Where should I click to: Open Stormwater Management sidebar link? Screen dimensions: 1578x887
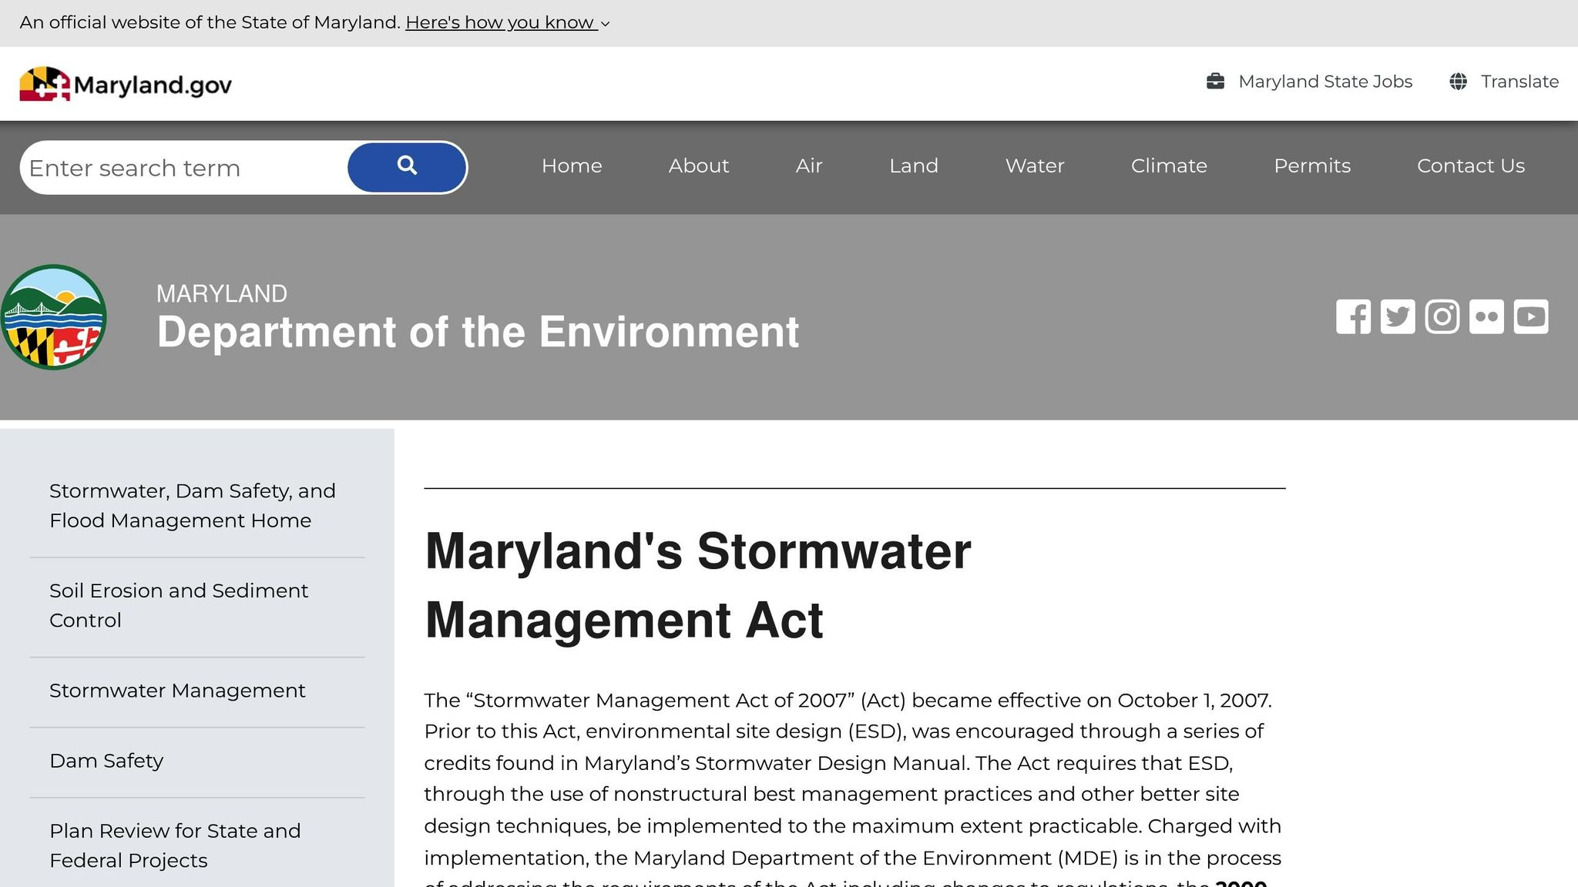click(177, 691)
